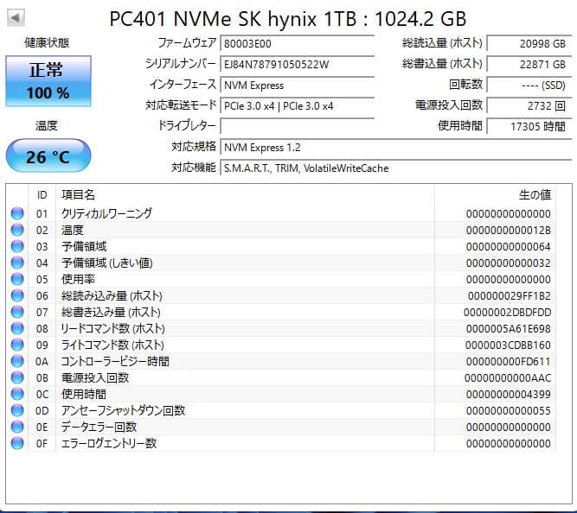The image size is (577, 513).
Task: Click the 項目名 column header
Action: 245,195
